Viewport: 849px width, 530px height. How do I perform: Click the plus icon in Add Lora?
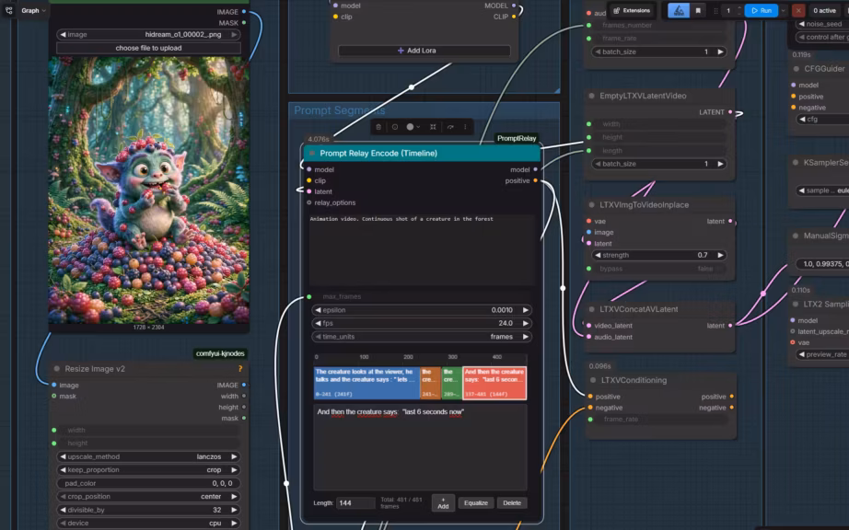(401, 51)
